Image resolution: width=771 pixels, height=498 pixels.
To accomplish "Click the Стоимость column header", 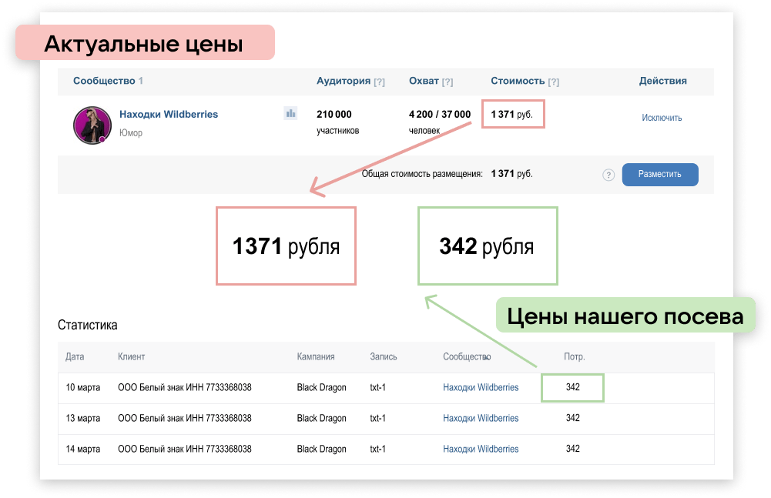I will pyautogui.click(x=518, y=81).
